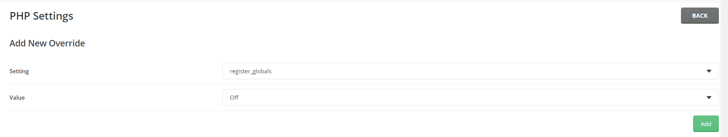
Task: Click the Setting dropdown caret arrow
Action: pos(709,71)
